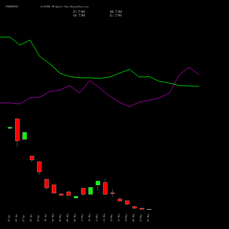The height and width of the screenshot is (229, 229).
Task: Click the small green candle for 23 Apr
Action: point(10,128)
